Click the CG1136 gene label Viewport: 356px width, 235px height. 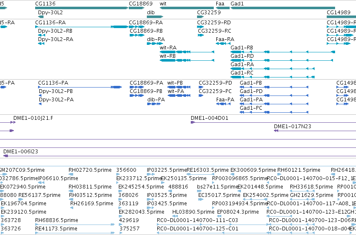click(x=46, y=4)
